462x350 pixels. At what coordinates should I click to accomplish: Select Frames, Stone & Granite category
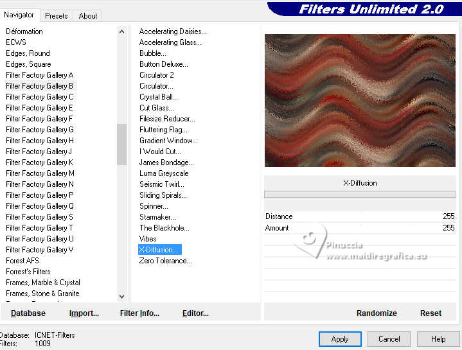click(42, 293)
